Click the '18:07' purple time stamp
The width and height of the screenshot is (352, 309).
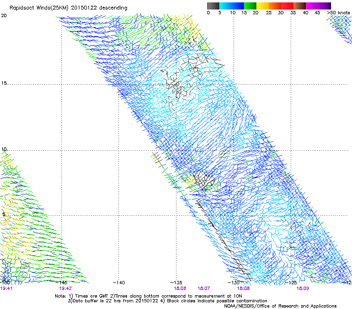pos(204,289)
